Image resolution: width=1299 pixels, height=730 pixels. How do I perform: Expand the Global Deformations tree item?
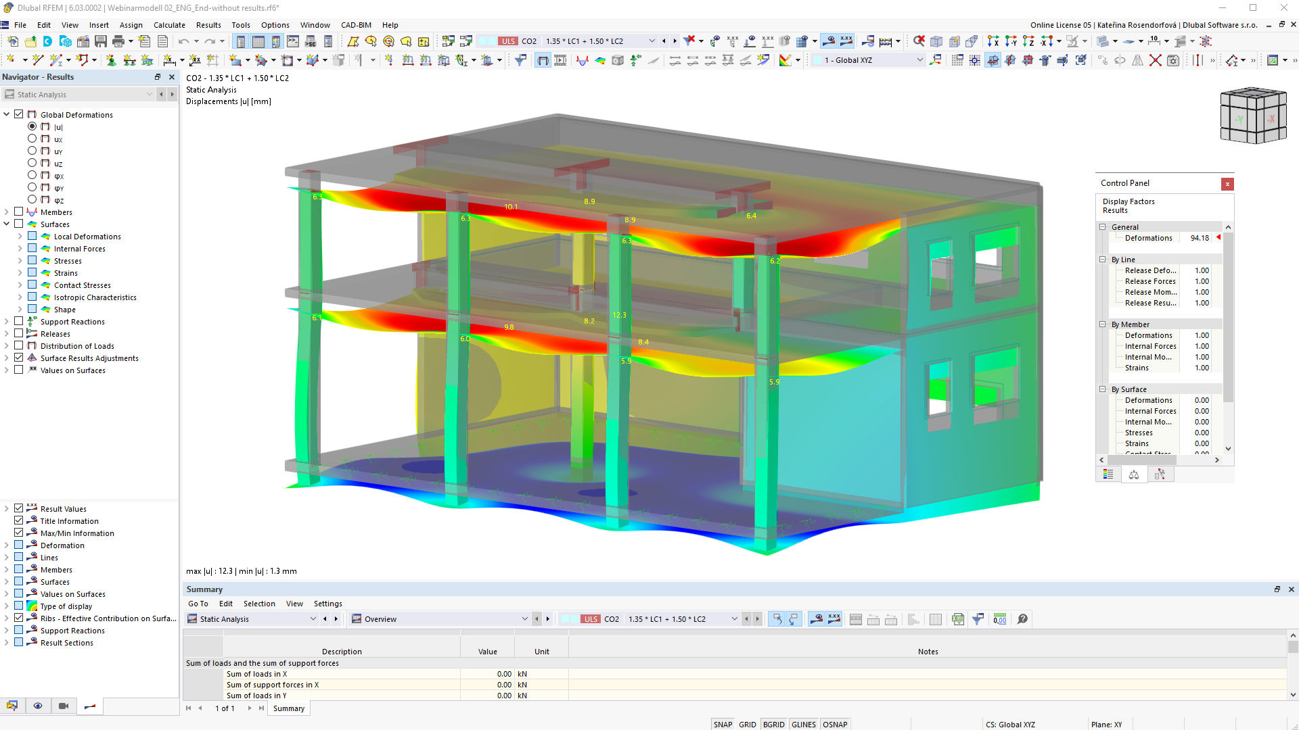(7, 114)
